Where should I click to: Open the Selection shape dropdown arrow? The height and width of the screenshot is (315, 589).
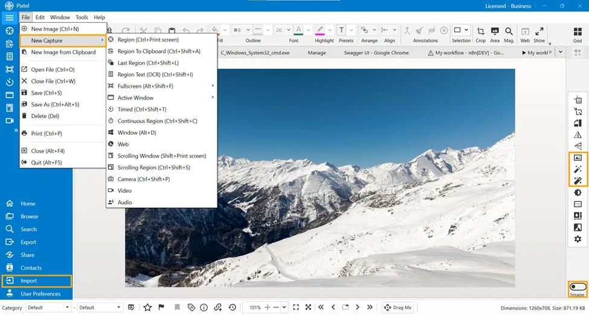pyautogui.click(x=466, y=30)
